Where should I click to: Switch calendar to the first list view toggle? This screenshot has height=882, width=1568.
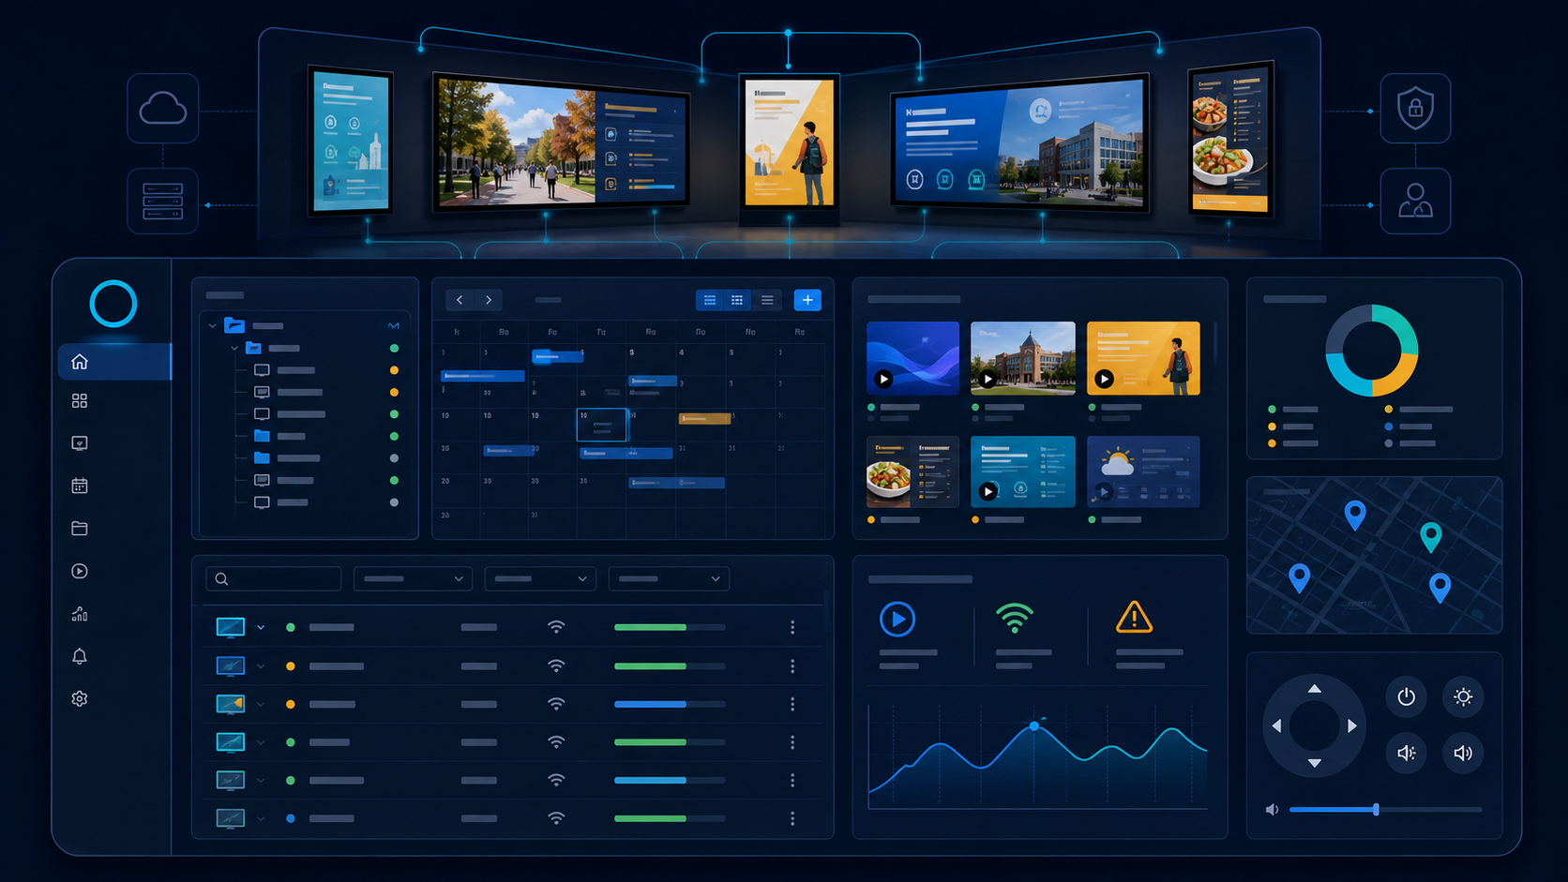point(710,300)
